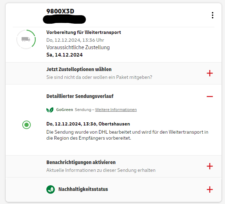Expand Benachrichtigungen aktivieren with red plus
The image size is (225, 204).
coord(210,166)
